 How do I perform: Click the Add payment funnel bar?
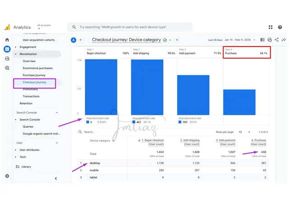pos(193,95)
